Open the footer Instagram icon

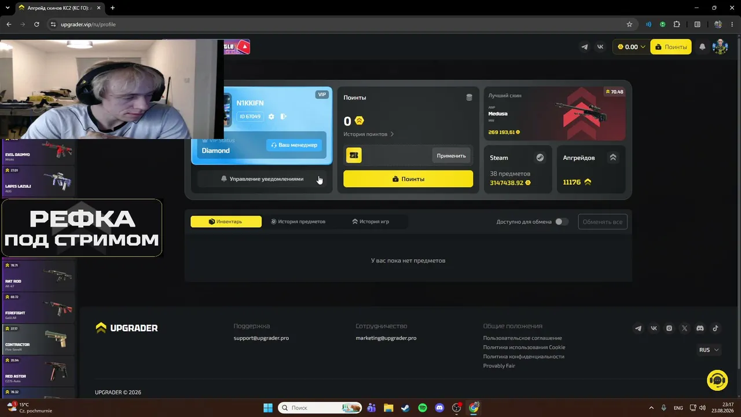[x=669, y=328]
